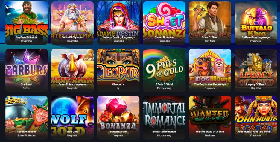Click the 9 Pots Of Gold tile
280x142 pixels.
pos(164,70)
